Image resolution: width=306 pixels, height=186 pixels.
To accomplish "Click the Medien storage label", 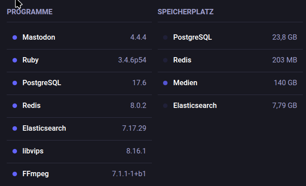I will [x=185, y=83].
